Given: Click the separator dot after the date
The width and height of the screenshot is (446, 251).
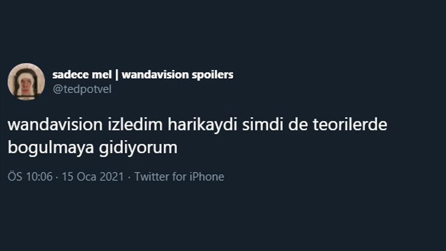Looking at the screenshot, I should pyautogui.click(x=129, y=177).
